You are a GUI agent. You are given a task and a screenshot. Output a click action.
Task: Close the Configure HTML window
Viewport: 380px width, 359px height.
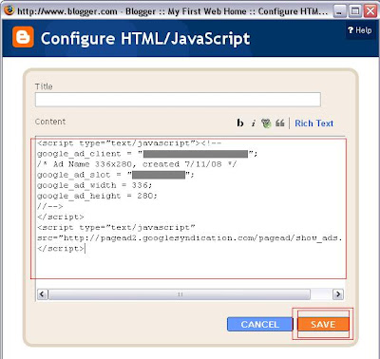[x=370, y=11]
